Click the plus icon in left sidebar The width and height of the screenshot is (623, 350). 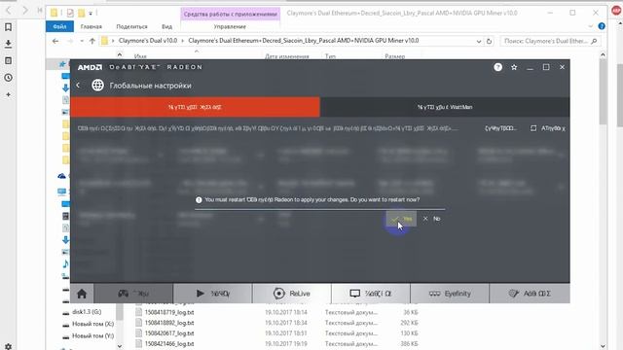coord(8,94)
